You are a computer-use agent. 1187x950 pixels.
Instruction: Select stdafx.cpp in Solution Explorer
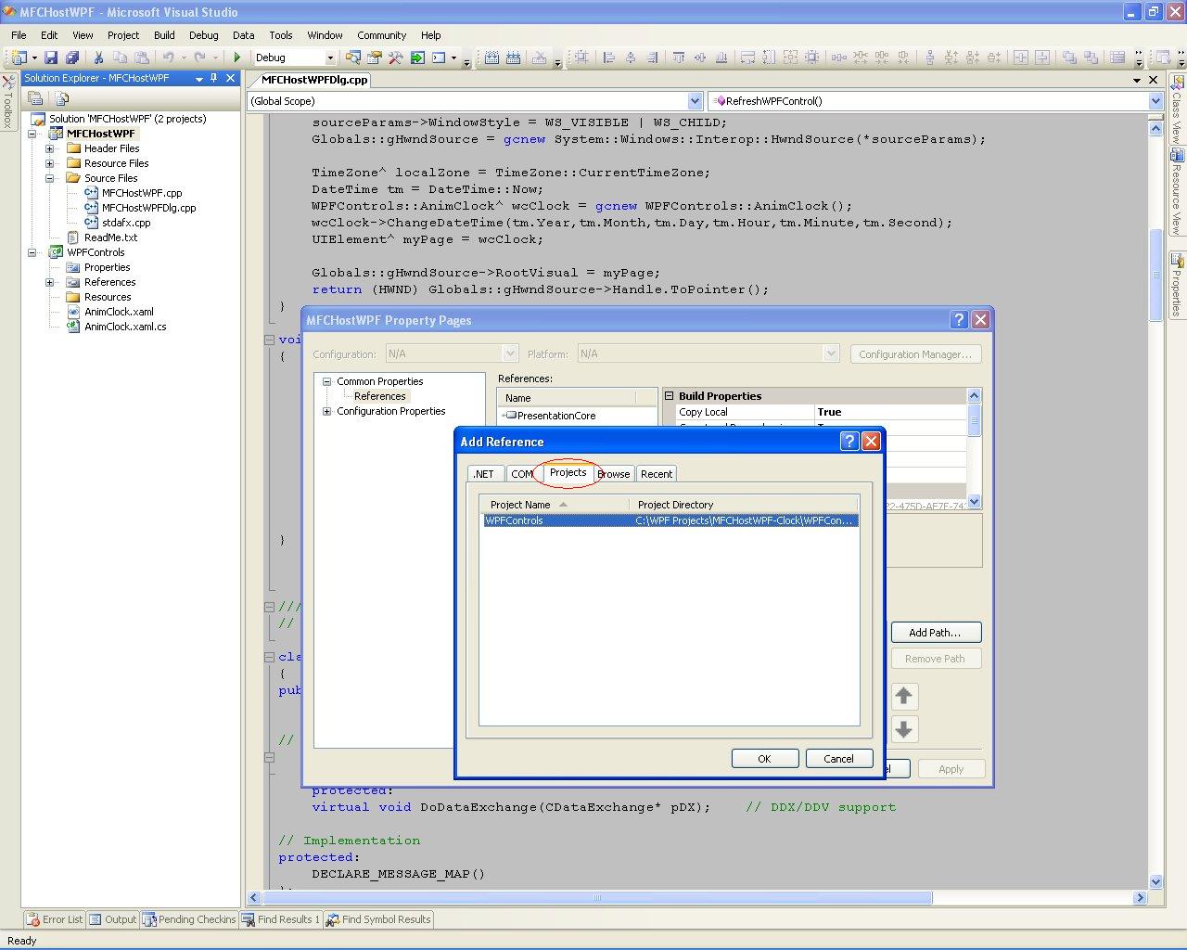tap(126, 223)
